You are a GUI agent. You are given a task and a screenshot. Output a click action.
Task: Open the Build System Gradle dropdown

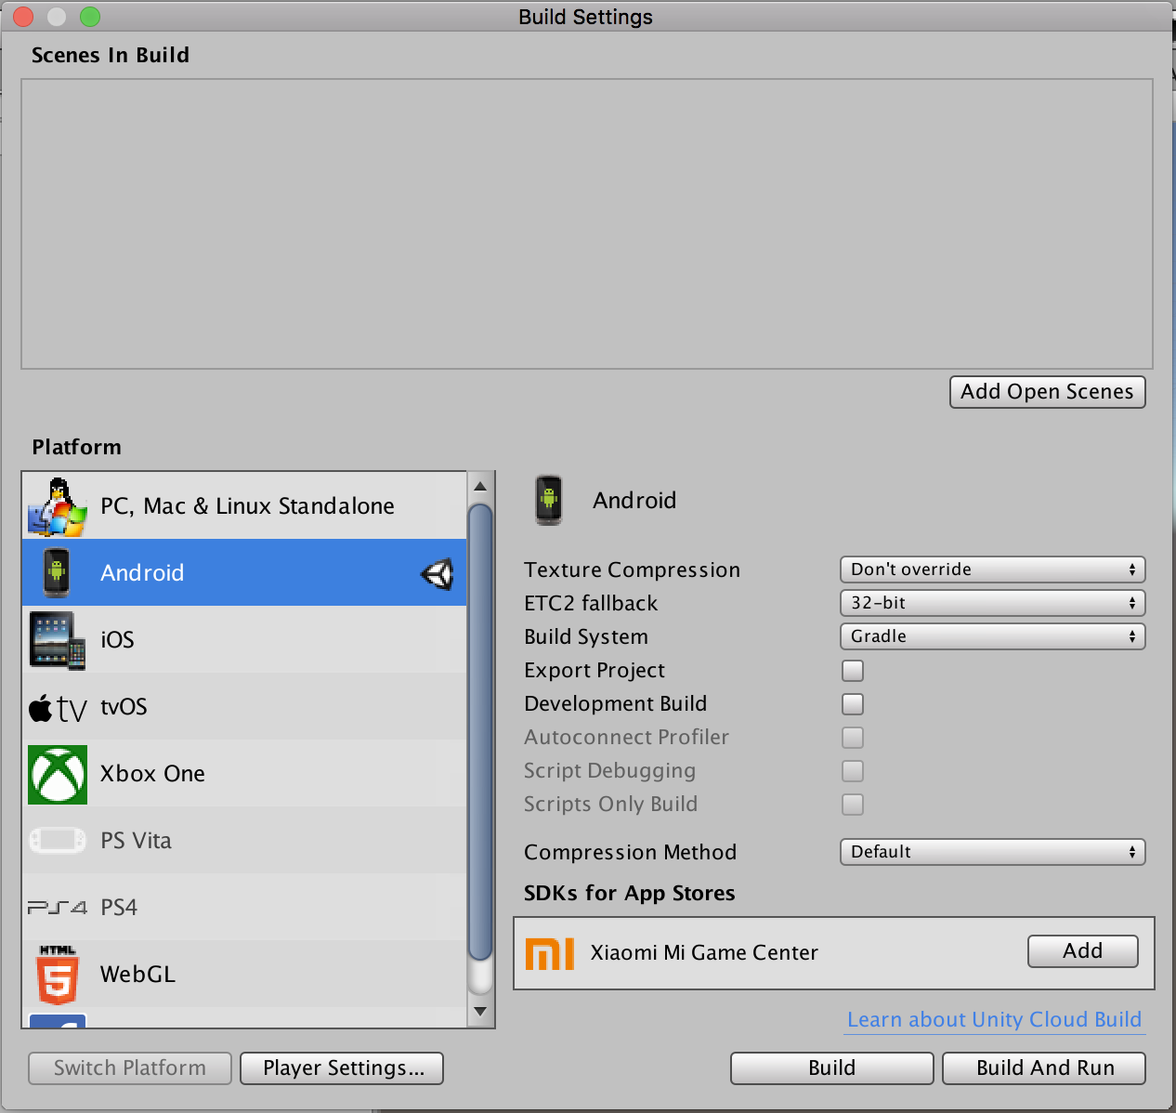[992, 636]
